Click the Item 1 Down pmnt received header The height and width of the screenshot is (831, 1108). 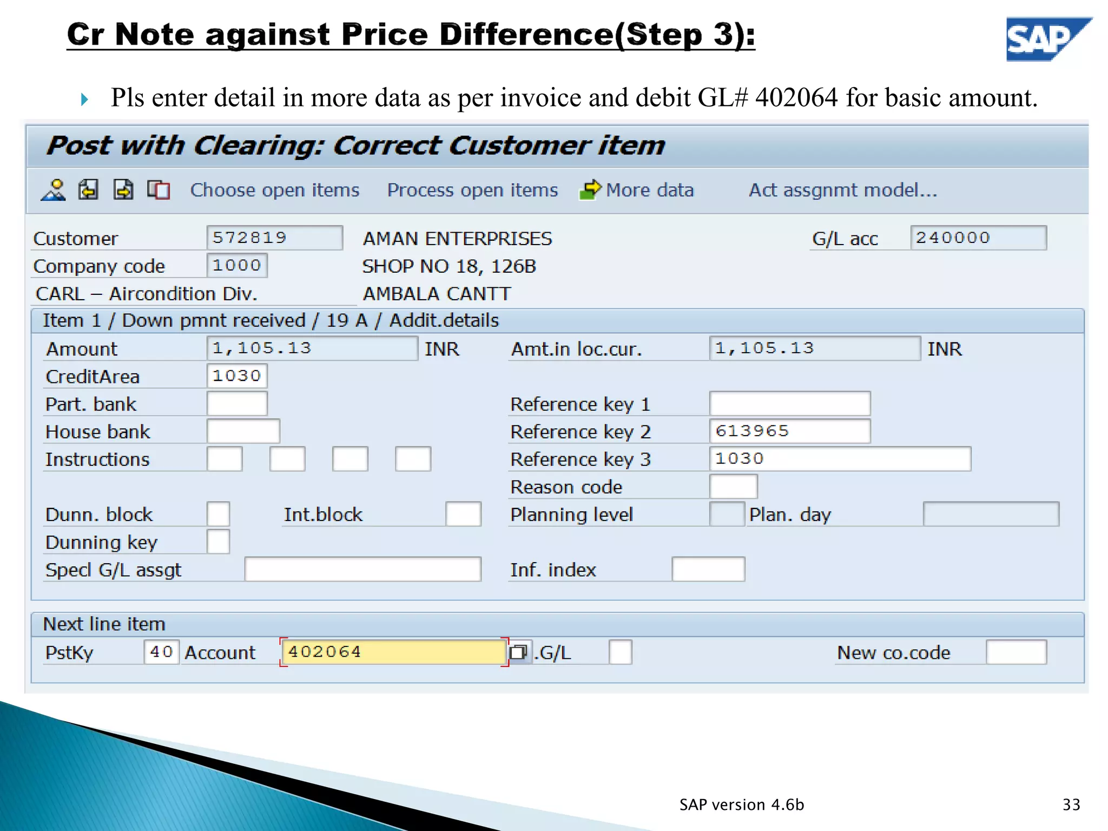(x=271, y=320)
